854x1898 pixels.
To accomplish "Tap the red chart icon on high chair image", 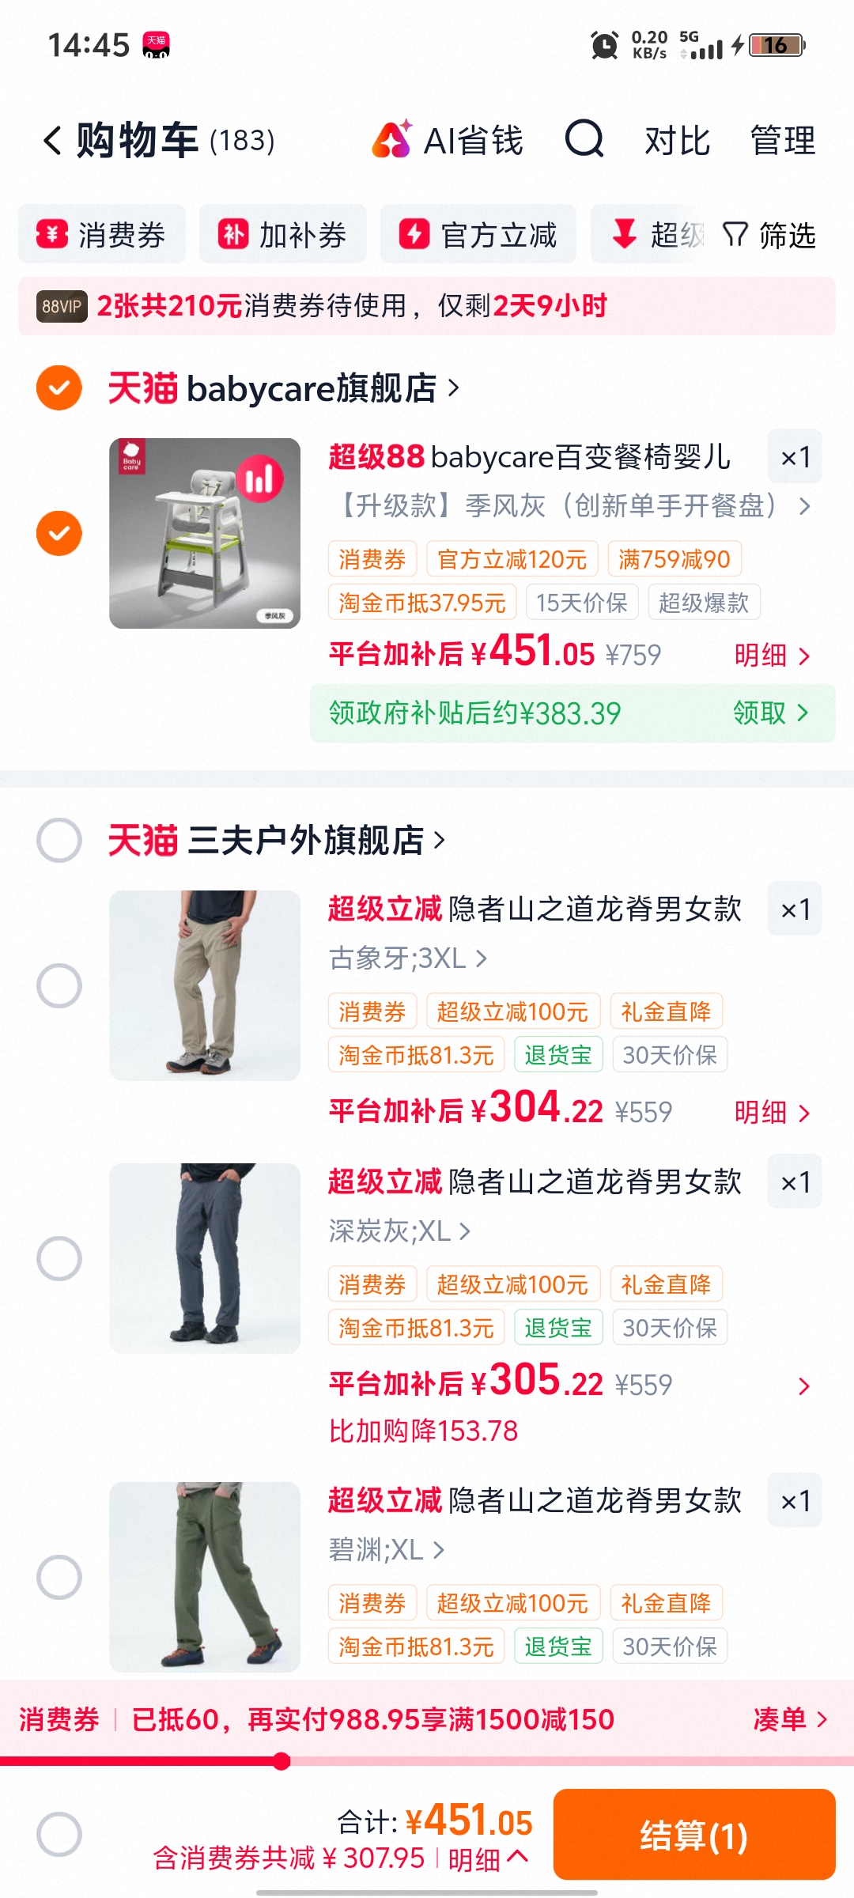I will tap(259, 478).
